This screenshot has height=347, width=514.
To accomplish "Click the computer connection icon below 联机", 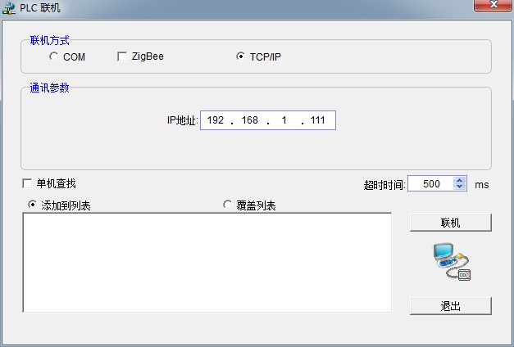I will (451, 262).
